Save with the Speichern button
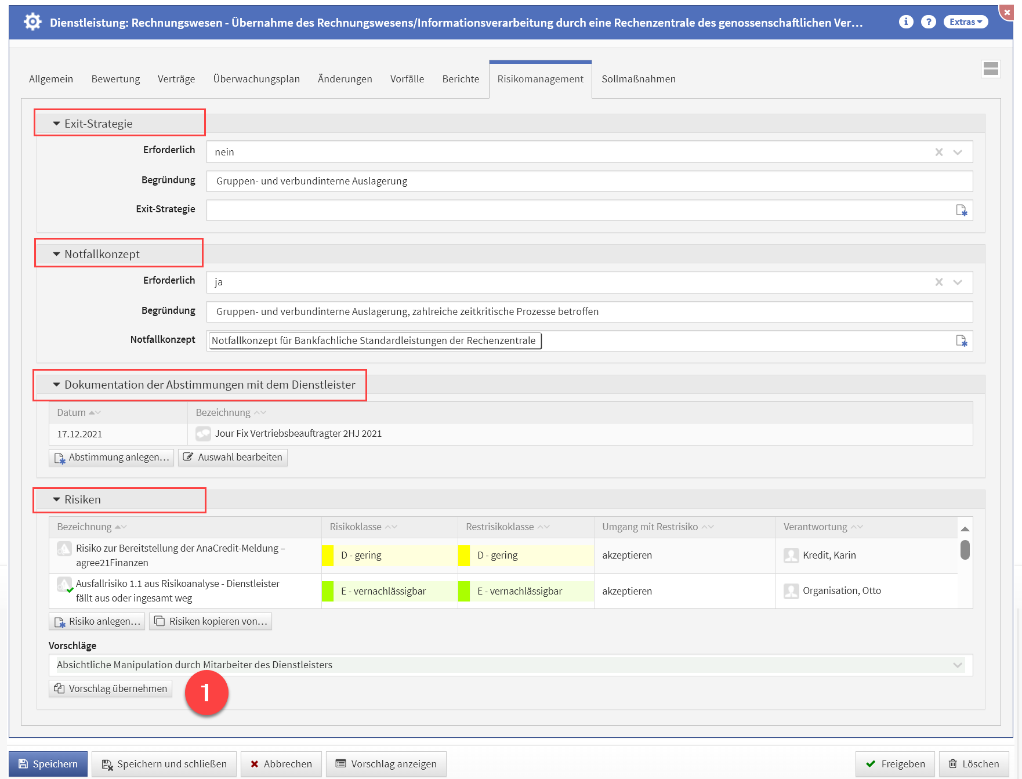The image size is (1022, 779). coord(48,764)
